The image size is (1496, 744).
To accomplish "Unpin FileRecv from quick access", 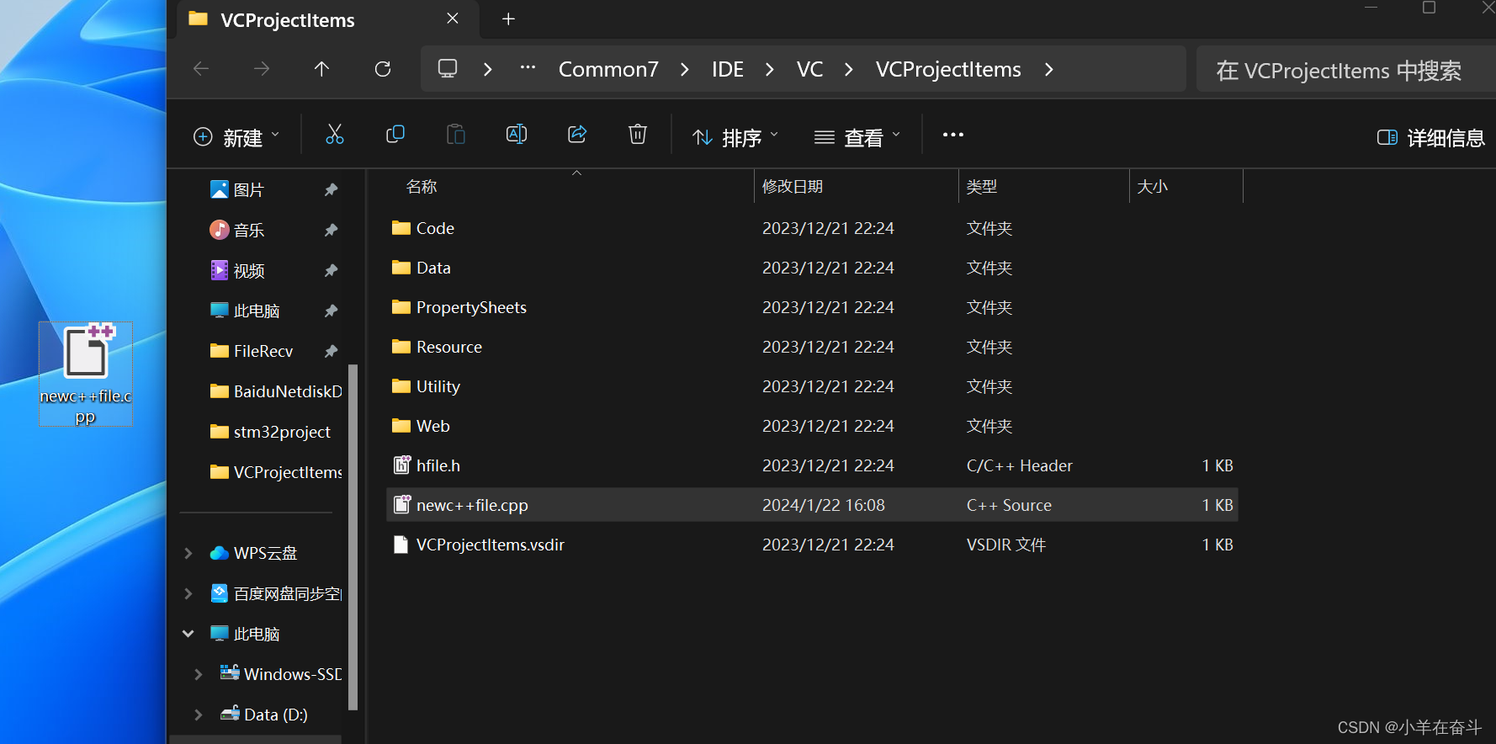I will click(x=332, y=352).
